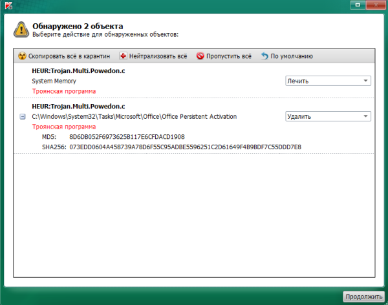Open the Удалить action dropdown

(328, 116)
